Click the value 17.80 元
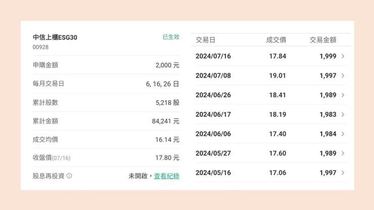374x210 pixels. tap(167, 158)
